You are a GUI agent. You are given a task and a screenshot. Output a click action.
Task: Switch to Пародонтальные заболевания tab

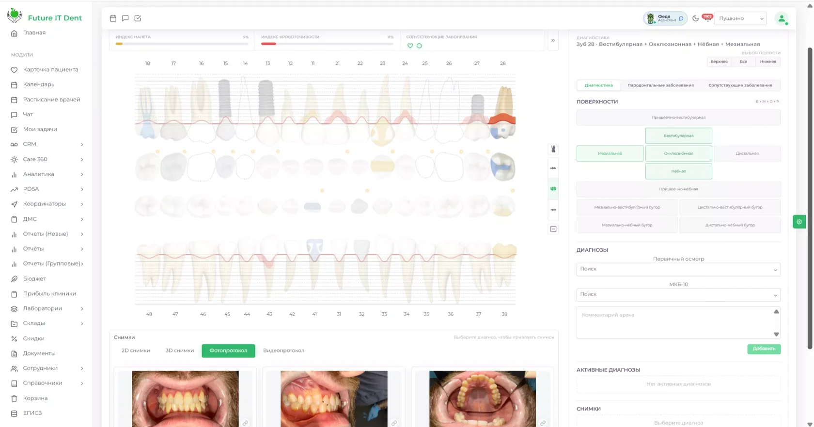click(x=660, y=85)
